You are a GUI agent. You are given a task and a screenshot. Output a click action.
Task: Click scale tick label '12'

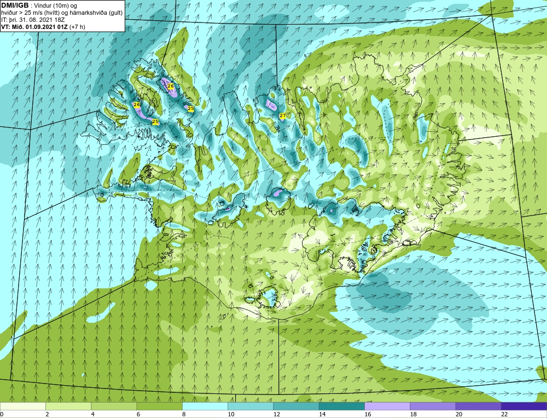(x=277, y=414)
